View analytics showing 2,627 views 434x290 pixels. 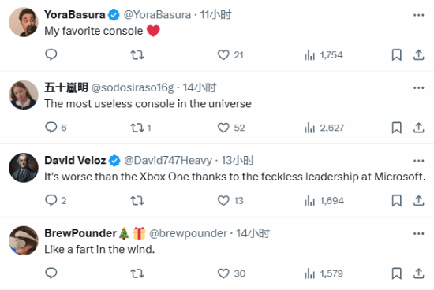pos(324,128)
